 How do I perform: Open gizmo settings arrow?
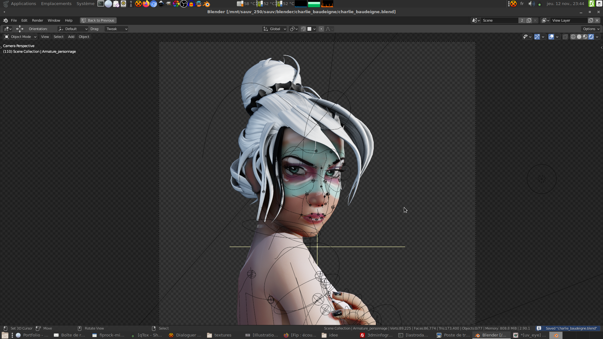tap(543, 37)
